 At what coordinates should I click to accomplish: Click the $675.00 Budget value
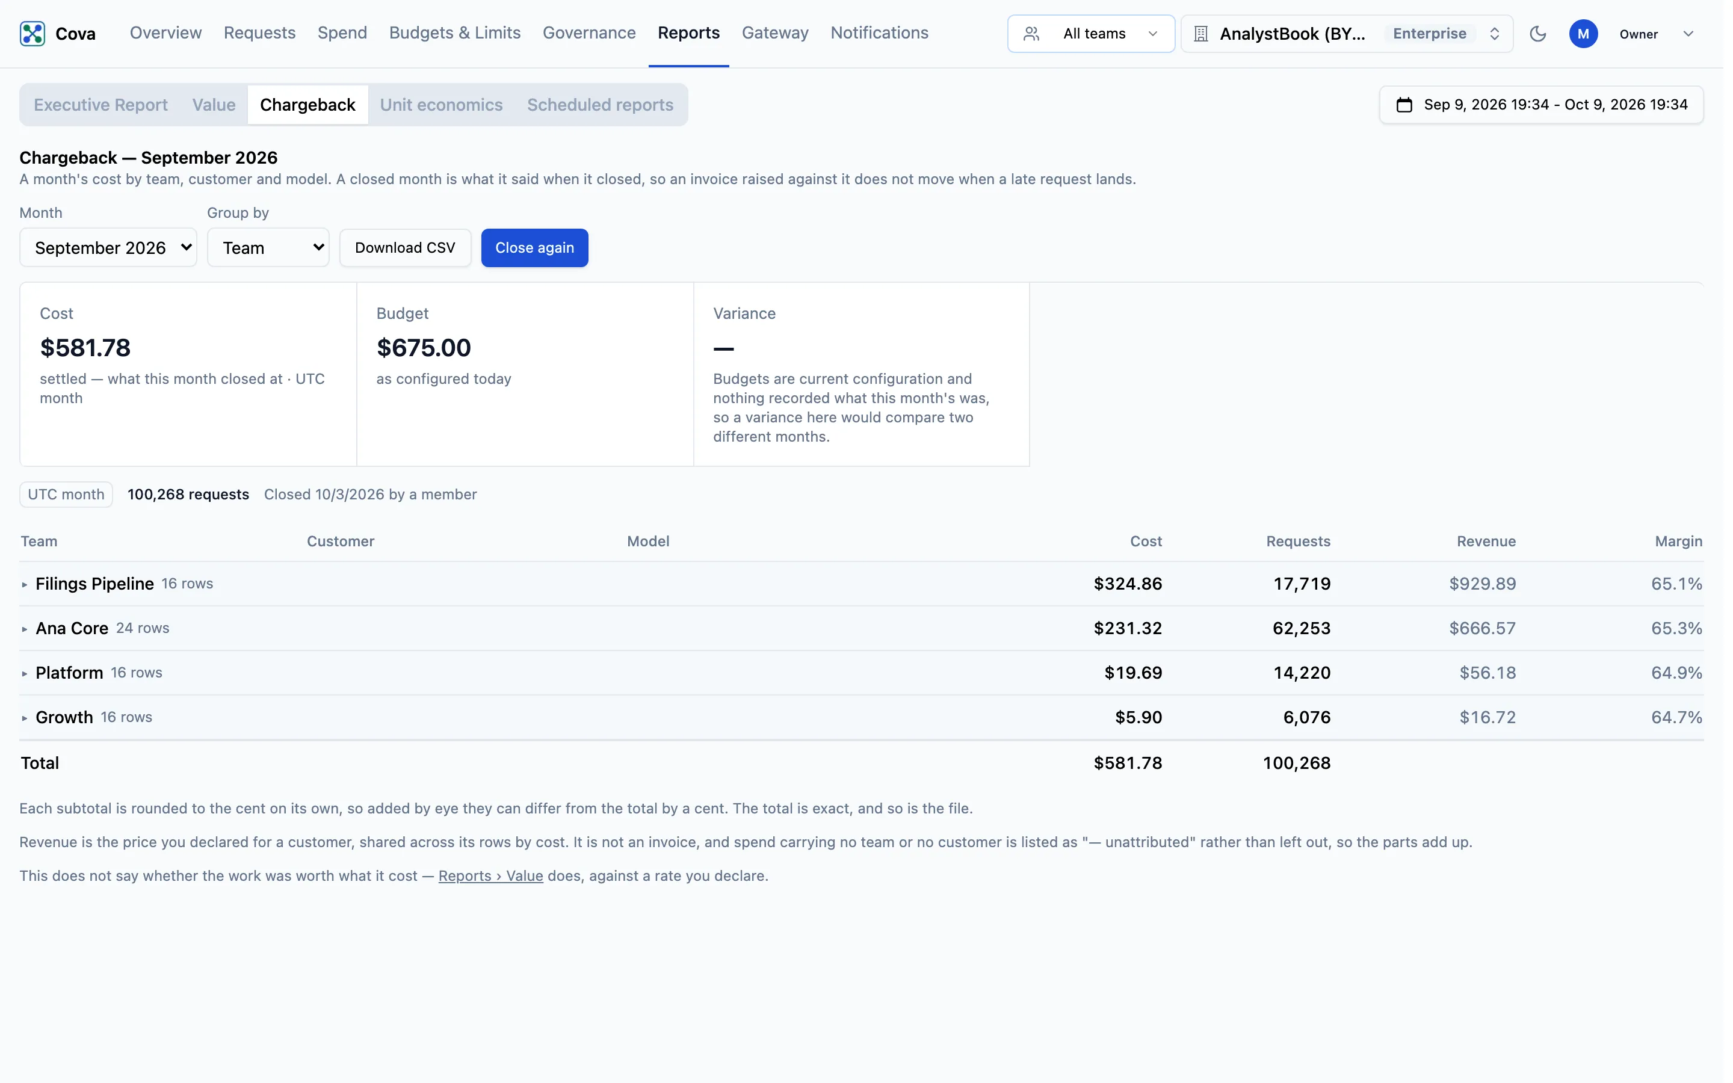(x=424, y=348)
